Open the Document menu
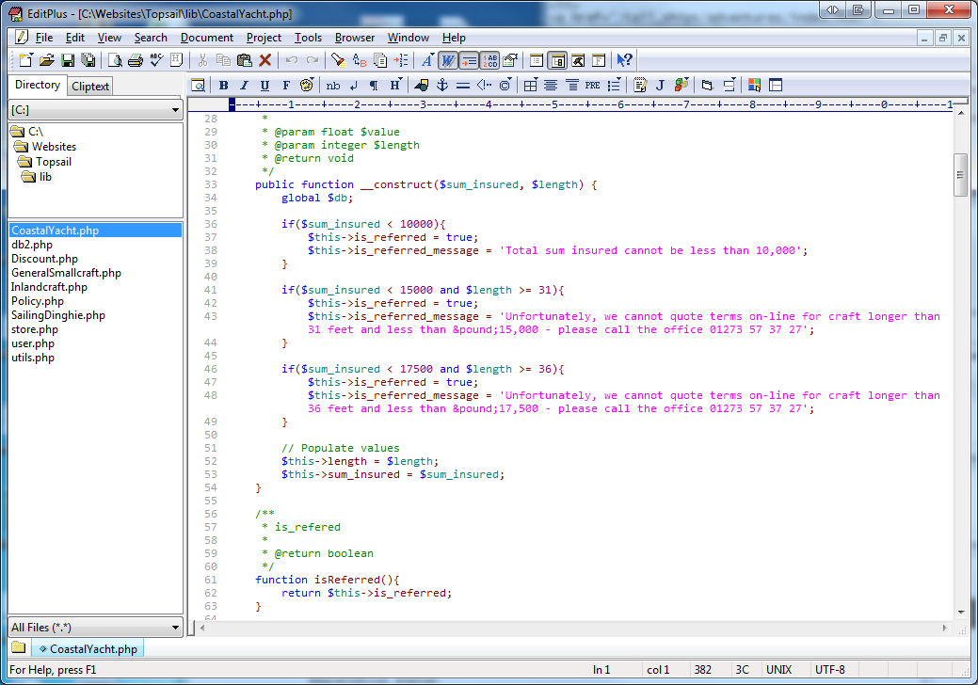978x685 pixels. [x=206, y=38]
